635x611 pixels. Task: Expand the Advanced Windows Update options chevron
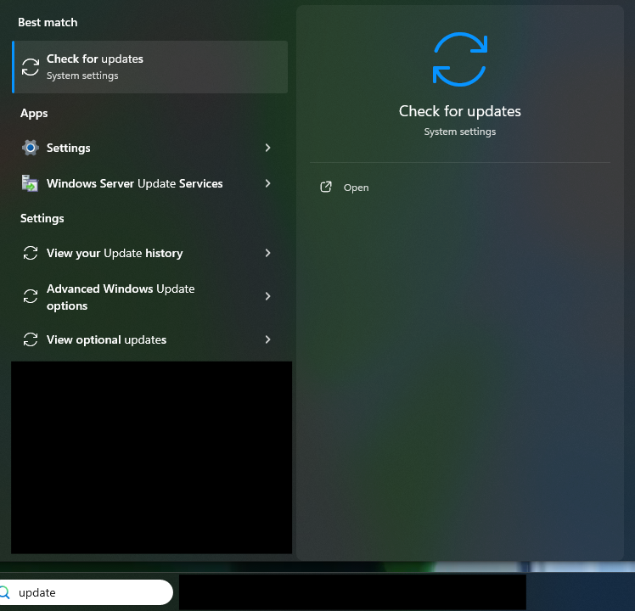[x=267, y=296]
